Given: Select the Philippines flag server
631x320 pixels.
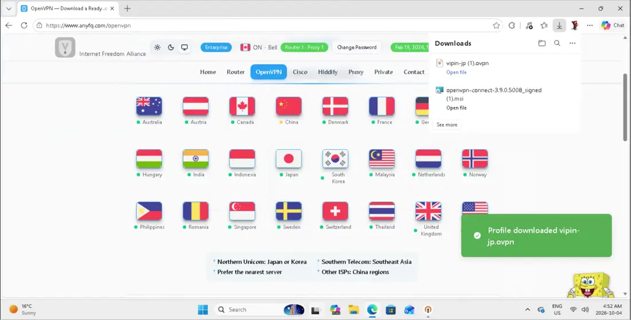Looking at the screenshot, I should tap(149, 211).
